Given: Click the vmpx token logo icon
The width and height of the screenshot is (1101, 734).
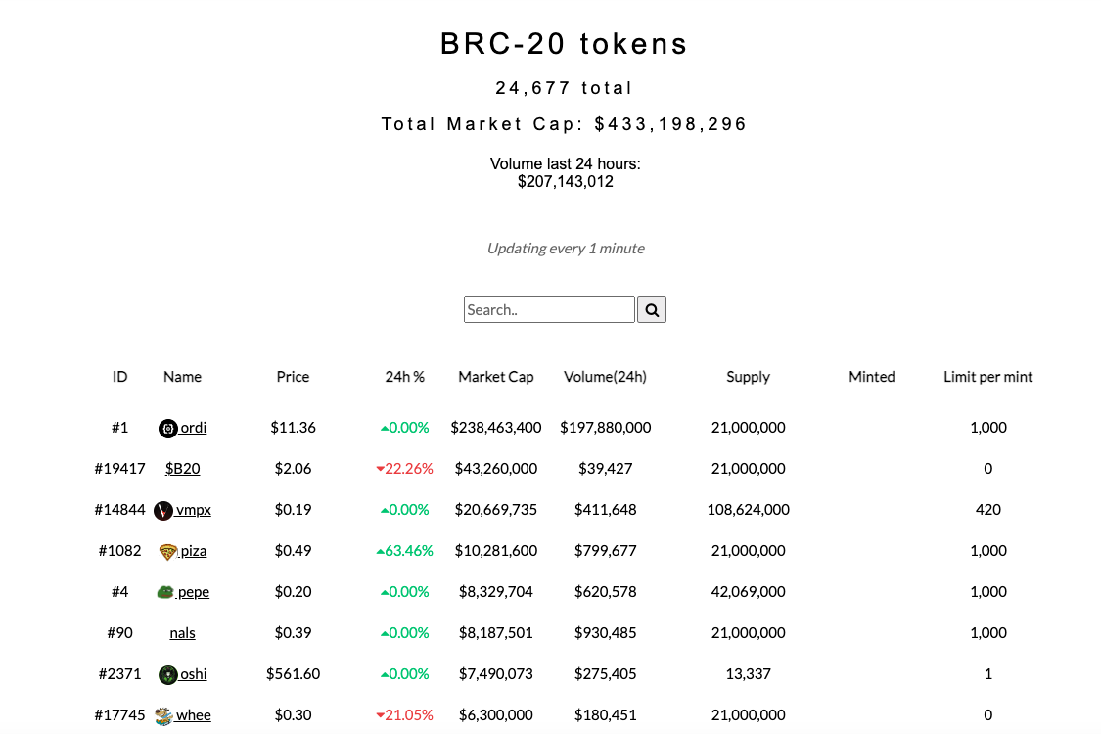Looking at the screenshot, I should tap(163, 510).
